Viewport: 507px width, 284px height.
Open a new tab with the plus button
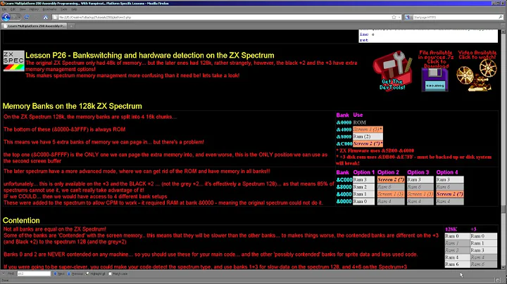71,26
